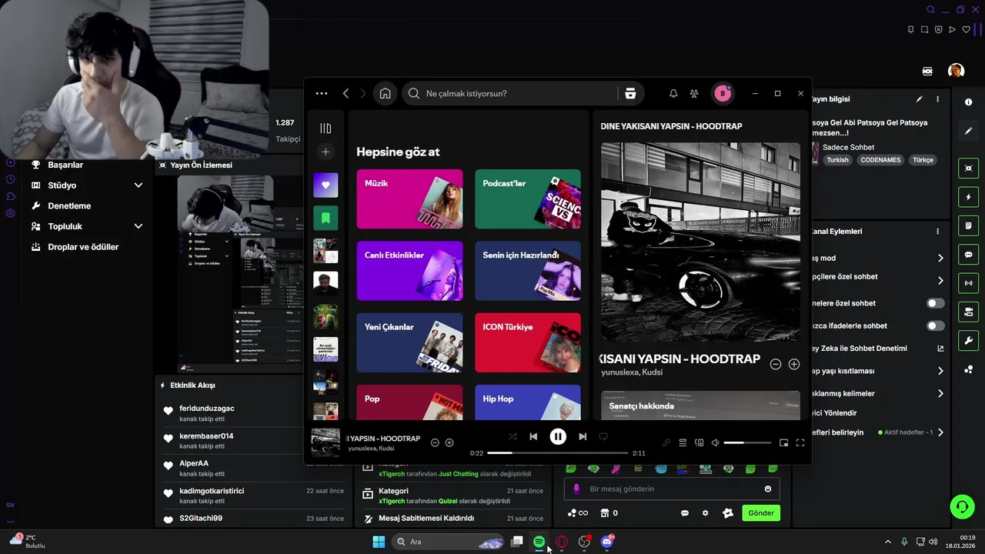Create a playlist with the plus icon in Spotify sidebar
Screen dimensions: 985x554
click(x=326, y=152)
